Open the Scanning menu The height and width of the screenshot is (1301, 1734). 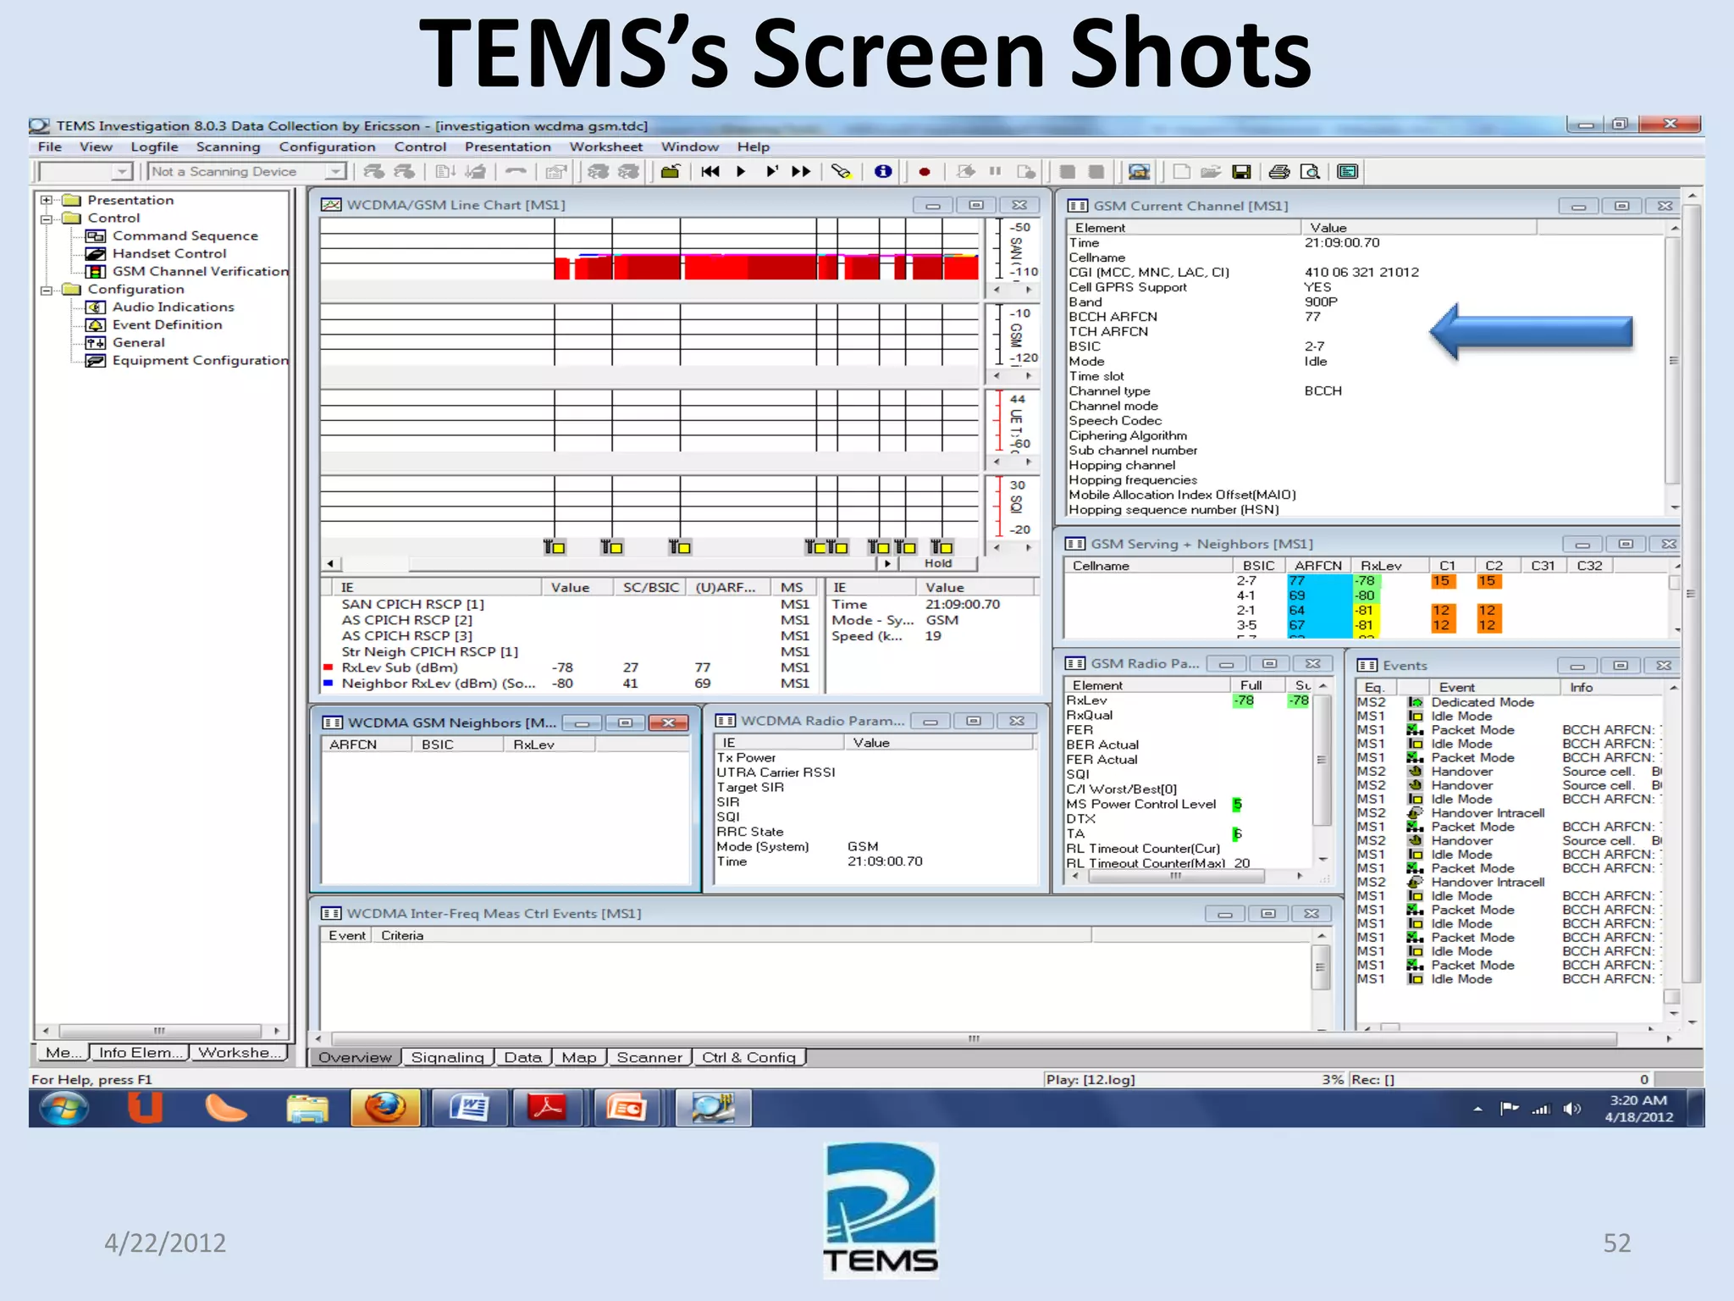click(x=228, y=147)
